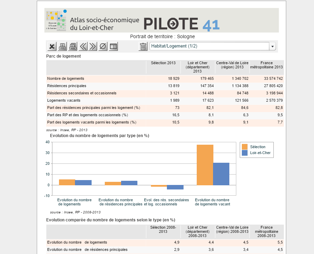Screen dimensions: 314x254
Task: Open the Habitat/Logement (1/2) dropdown arrow
Action: coord(272,46)
